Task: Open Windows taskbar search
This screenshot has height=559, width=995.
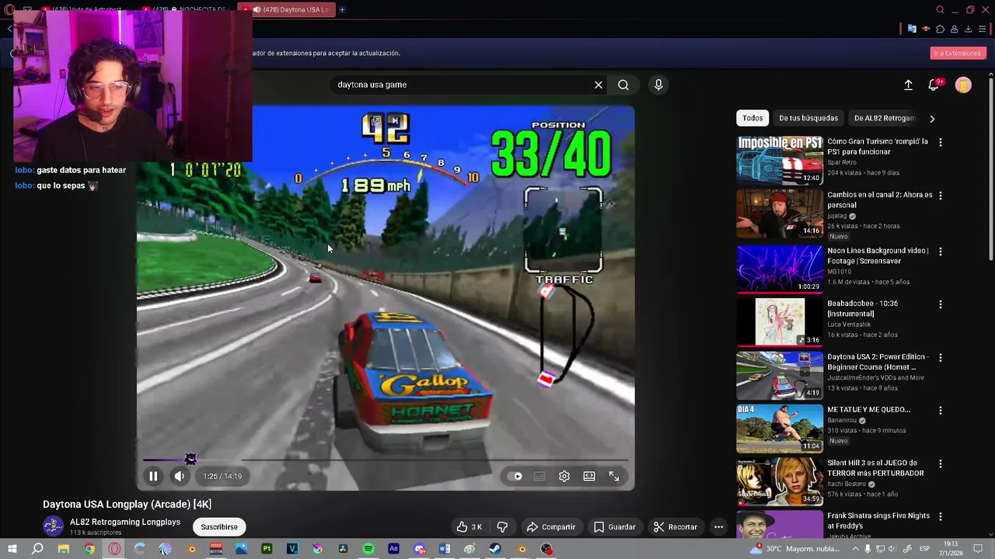Action: (x=37, y=549)
